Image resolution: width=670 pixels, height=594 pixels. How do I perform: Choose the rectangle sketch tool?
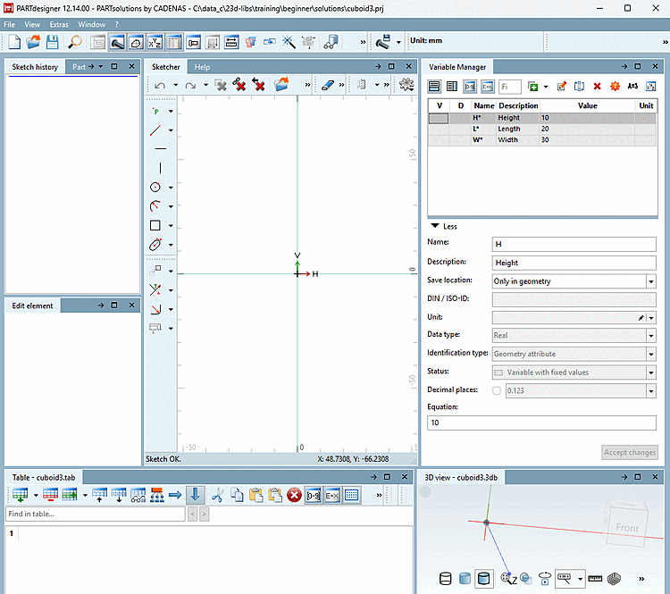coord(155,225)
